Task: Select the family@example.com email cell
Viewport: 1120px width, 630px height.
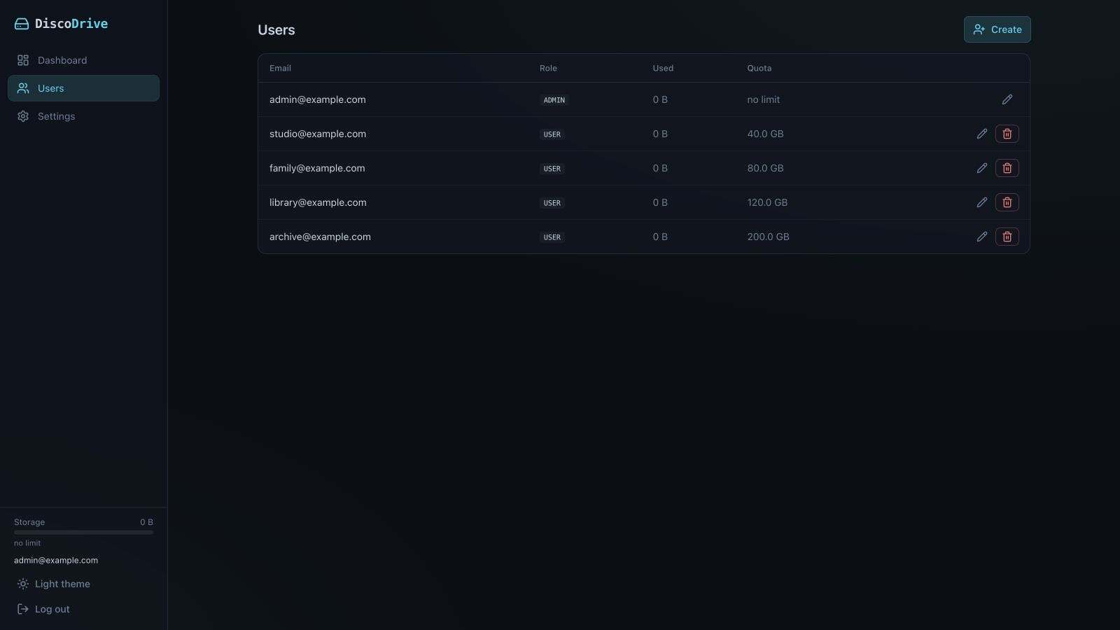Action: [317, 168]
